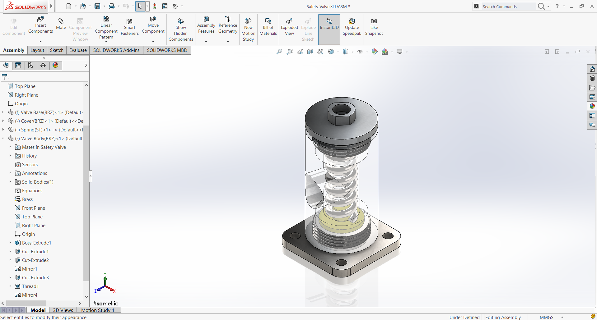Viewport: 597px width, 320px height.
Task: Open the DisplayManager tab icon
Action: click(x=55, y=65)
